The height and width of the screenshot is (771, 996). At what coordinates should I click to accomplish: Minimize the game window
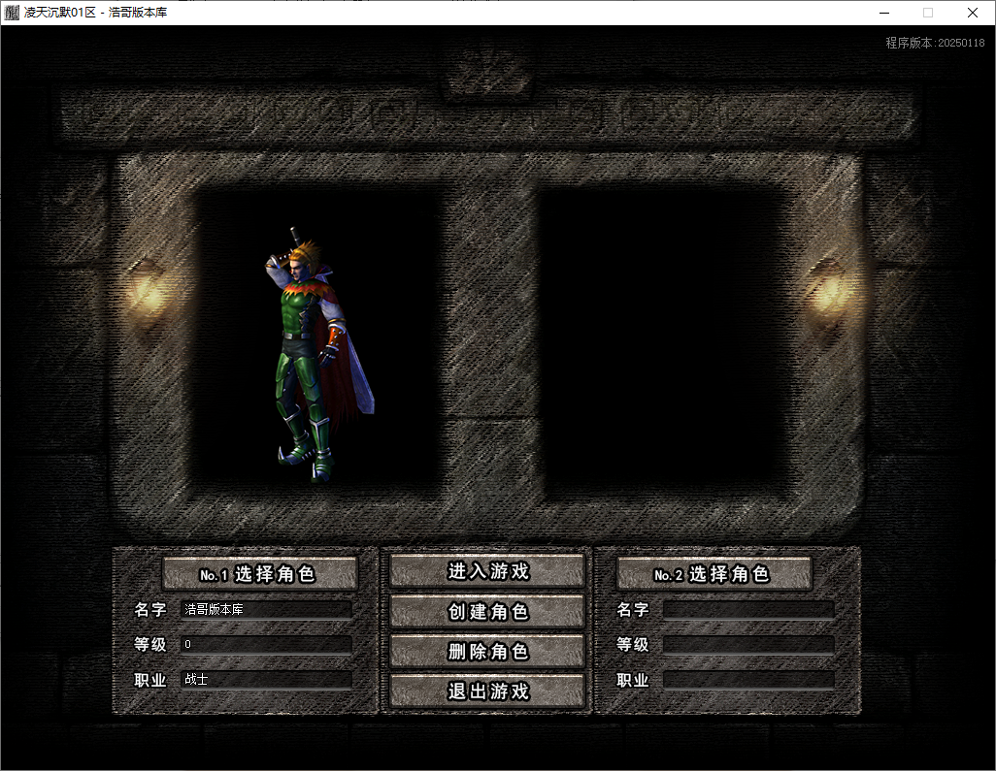[884, 13]
